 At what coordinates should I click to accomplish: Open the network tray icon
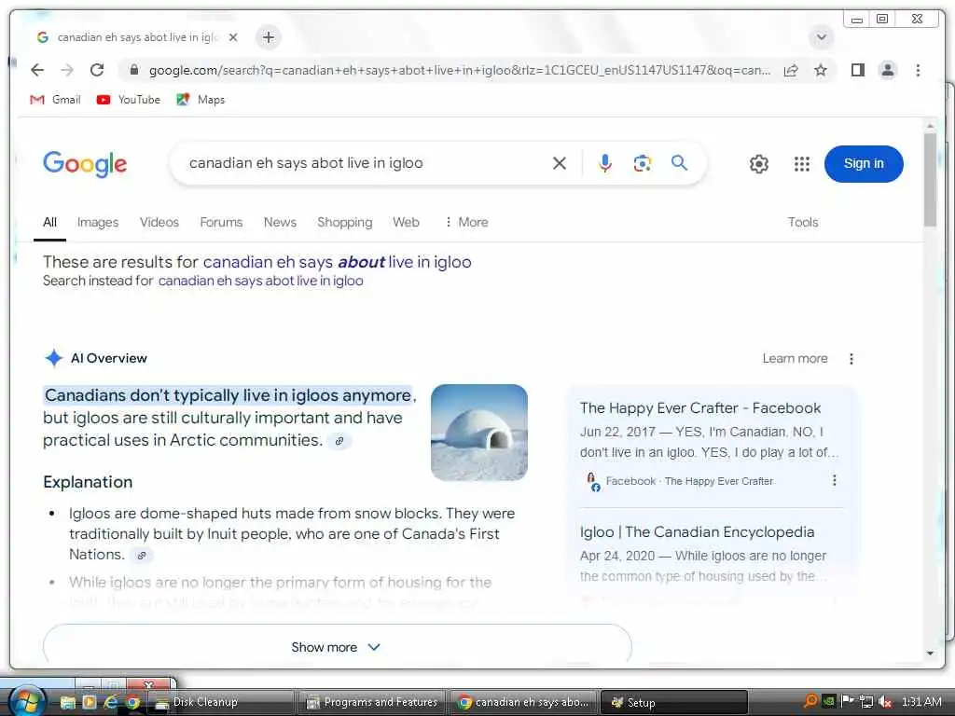pyautogui.click(x=865, y=701)
